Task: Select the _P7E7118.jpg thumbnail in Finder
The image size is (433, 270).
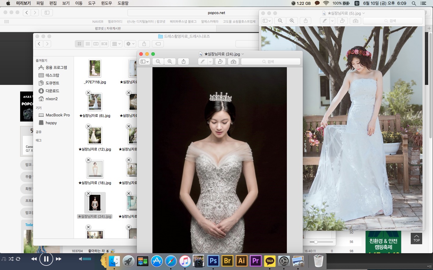Action: click(x=95, y=68)
